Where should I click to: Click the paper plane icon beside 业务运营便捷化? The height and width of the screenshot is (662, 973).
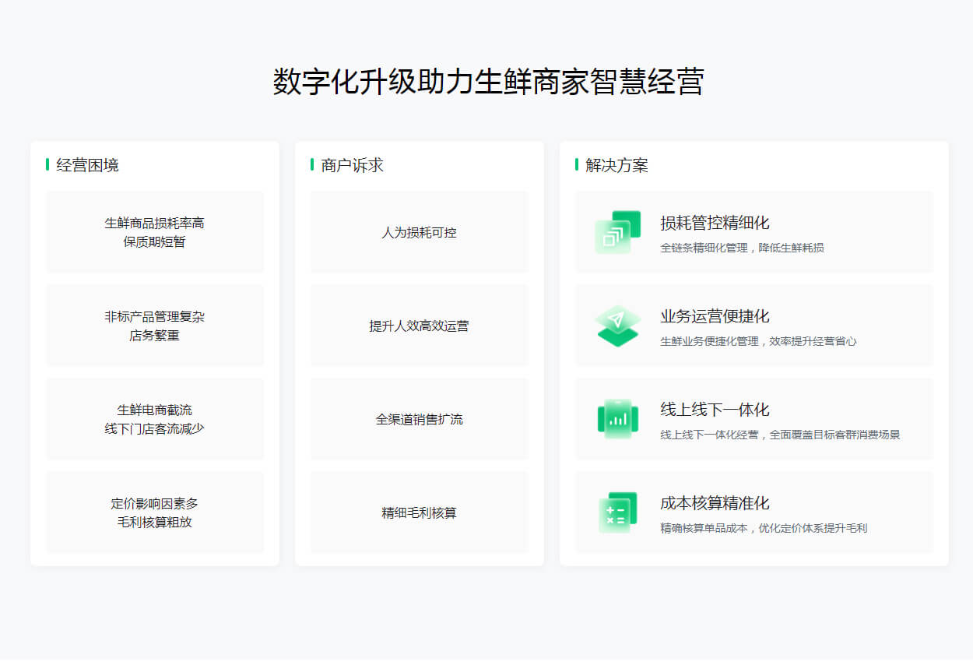pos(617,326)
